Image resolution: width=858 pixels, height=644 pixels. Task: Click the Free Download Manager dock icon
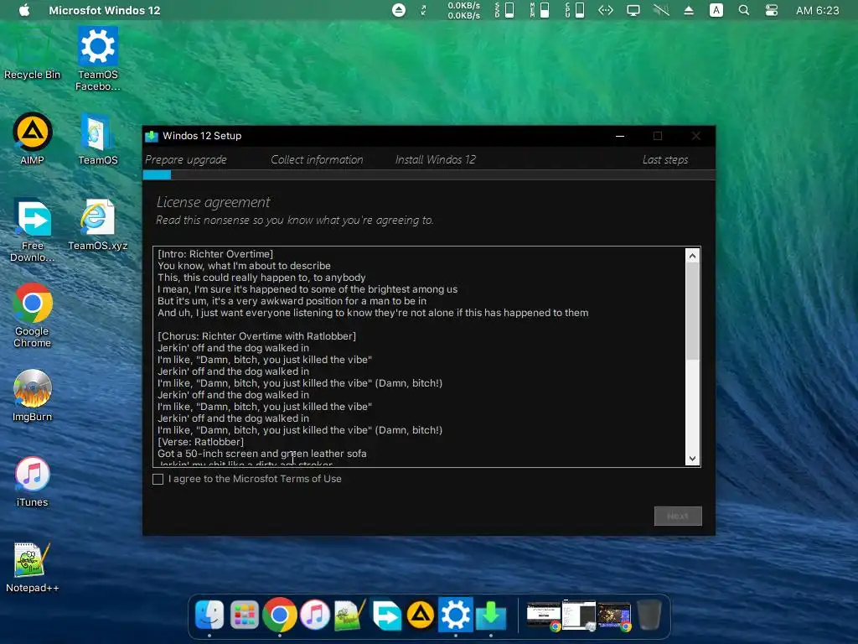[x=385, y=615]
